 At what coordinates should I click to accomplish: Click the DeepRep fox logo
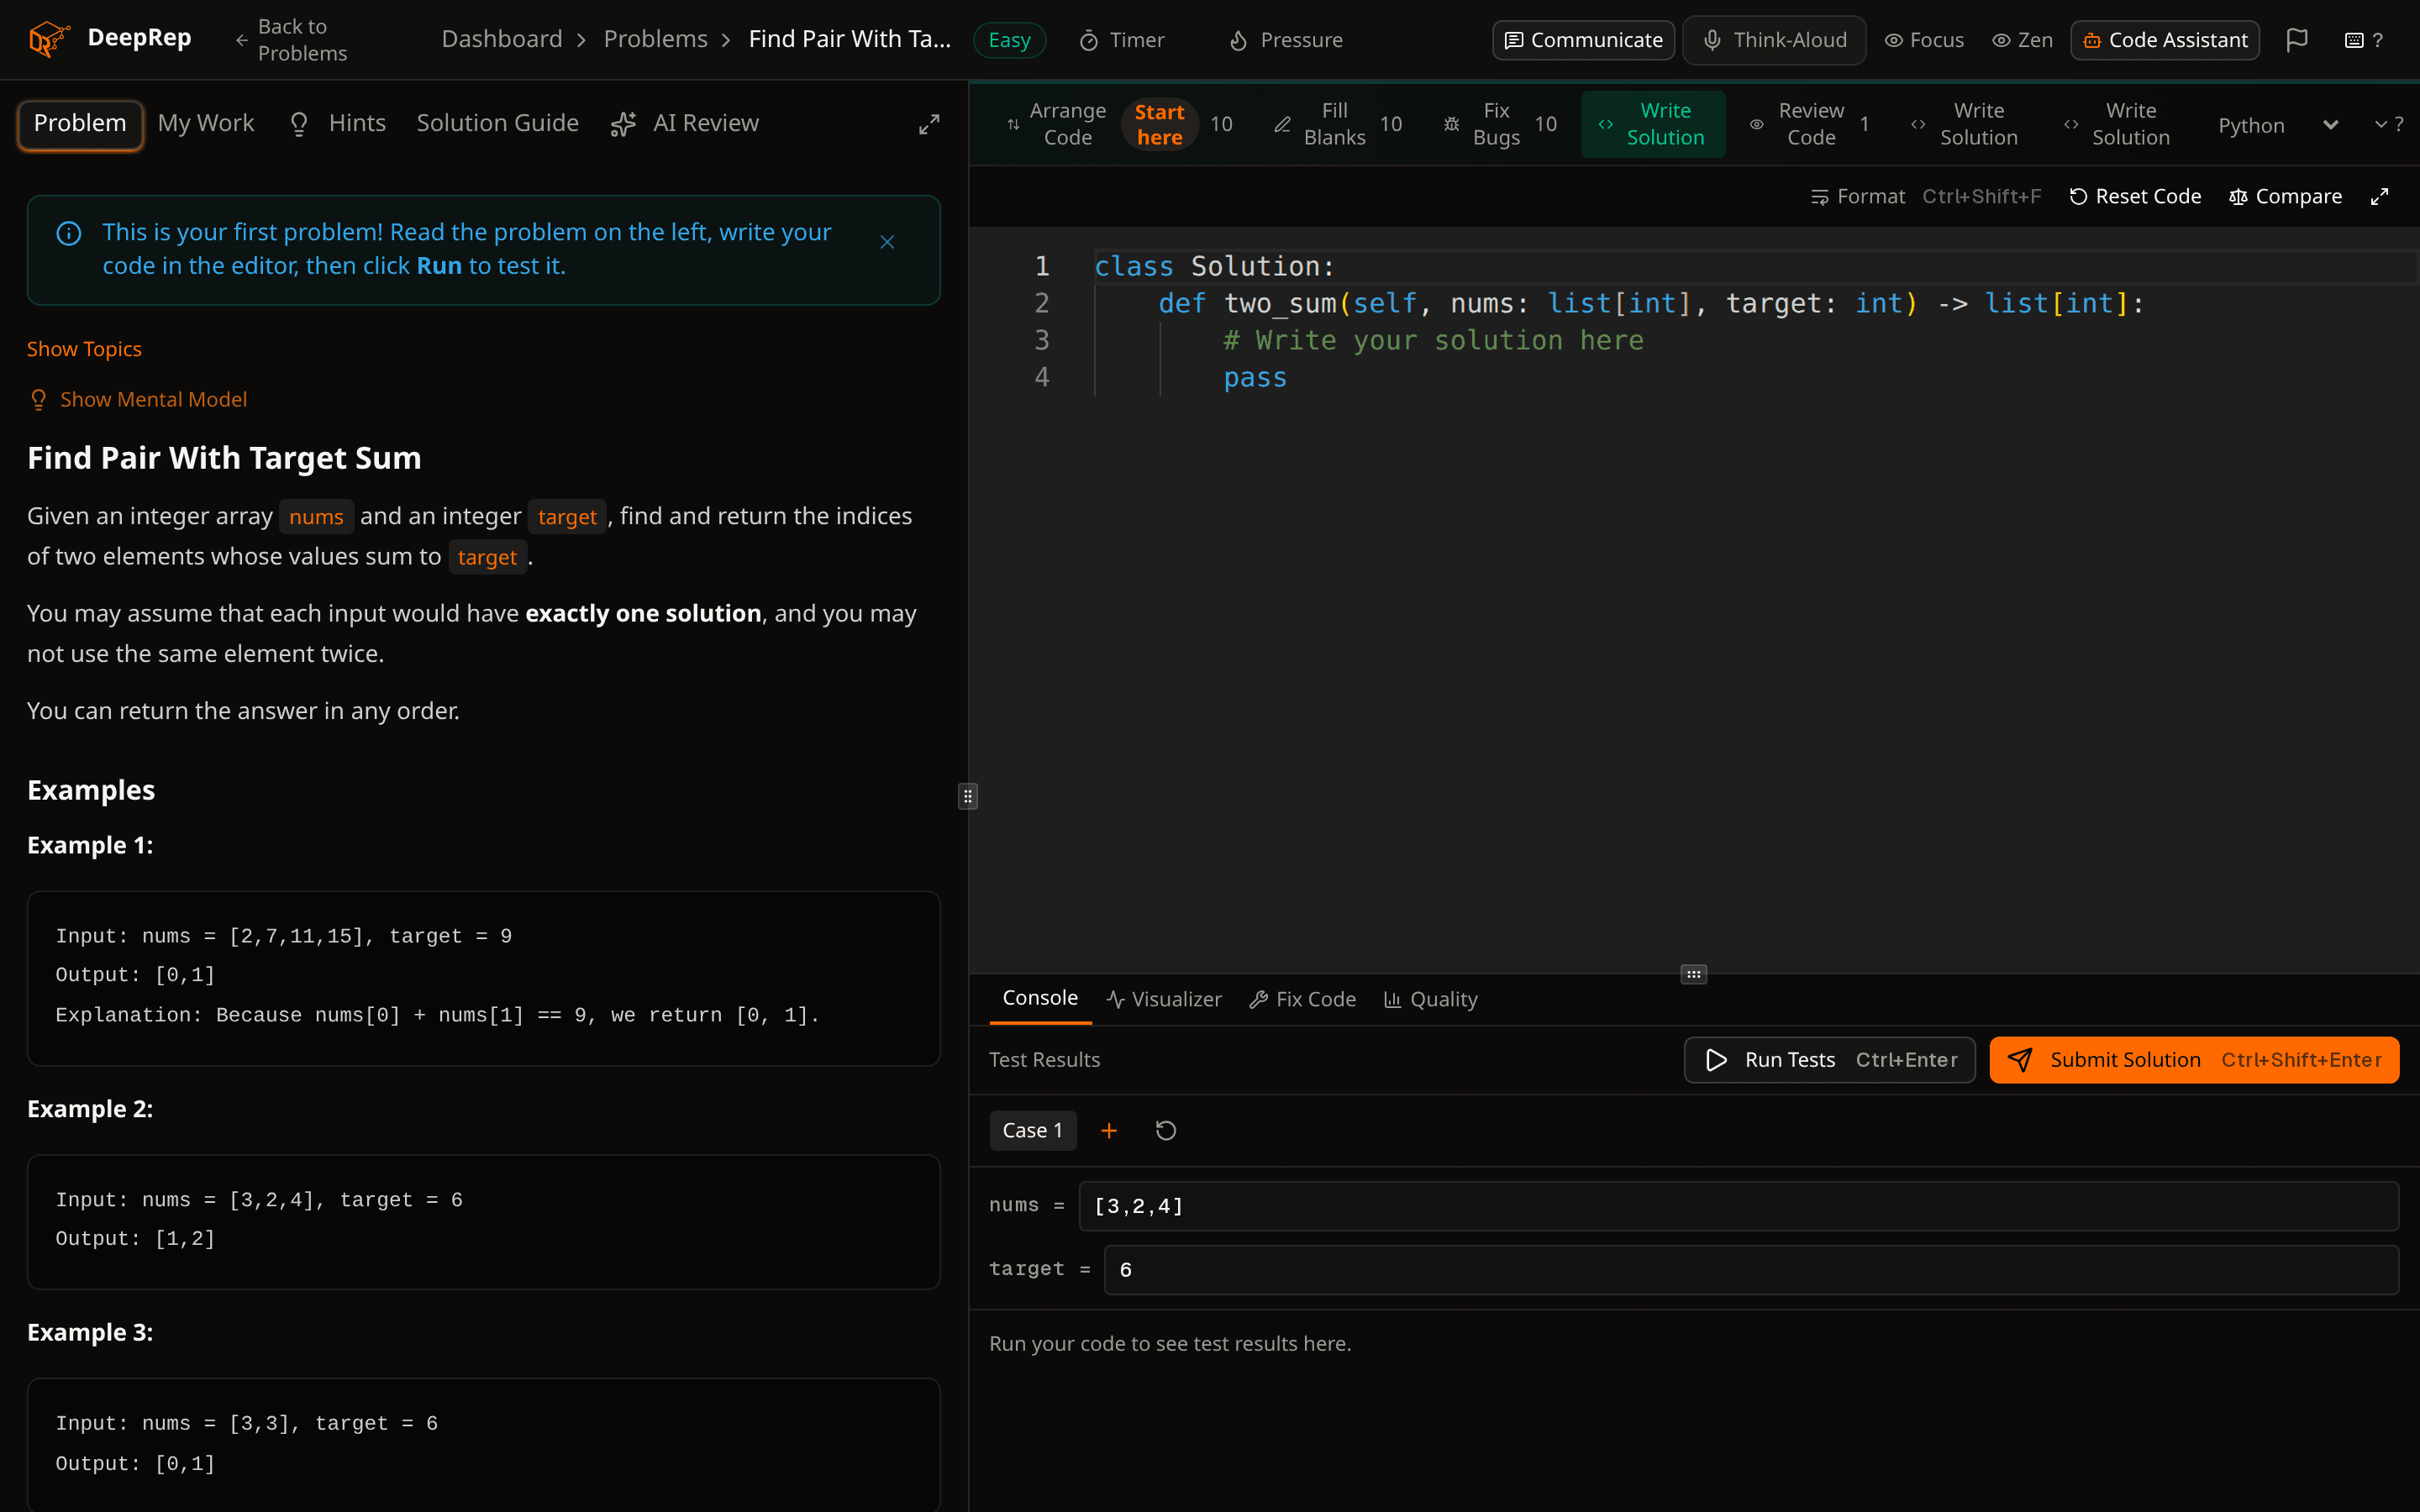coord(48,39)
